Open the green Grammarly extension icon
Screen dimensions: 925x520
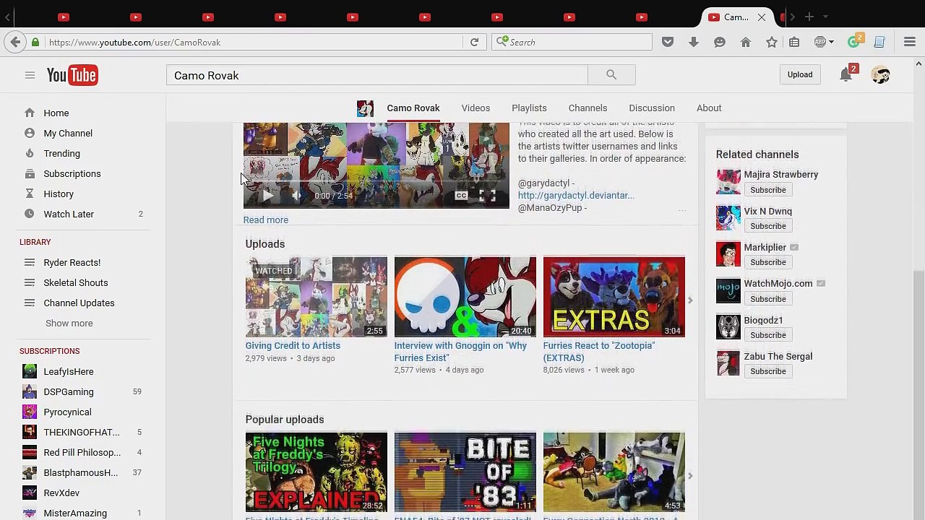coord(854,41)
